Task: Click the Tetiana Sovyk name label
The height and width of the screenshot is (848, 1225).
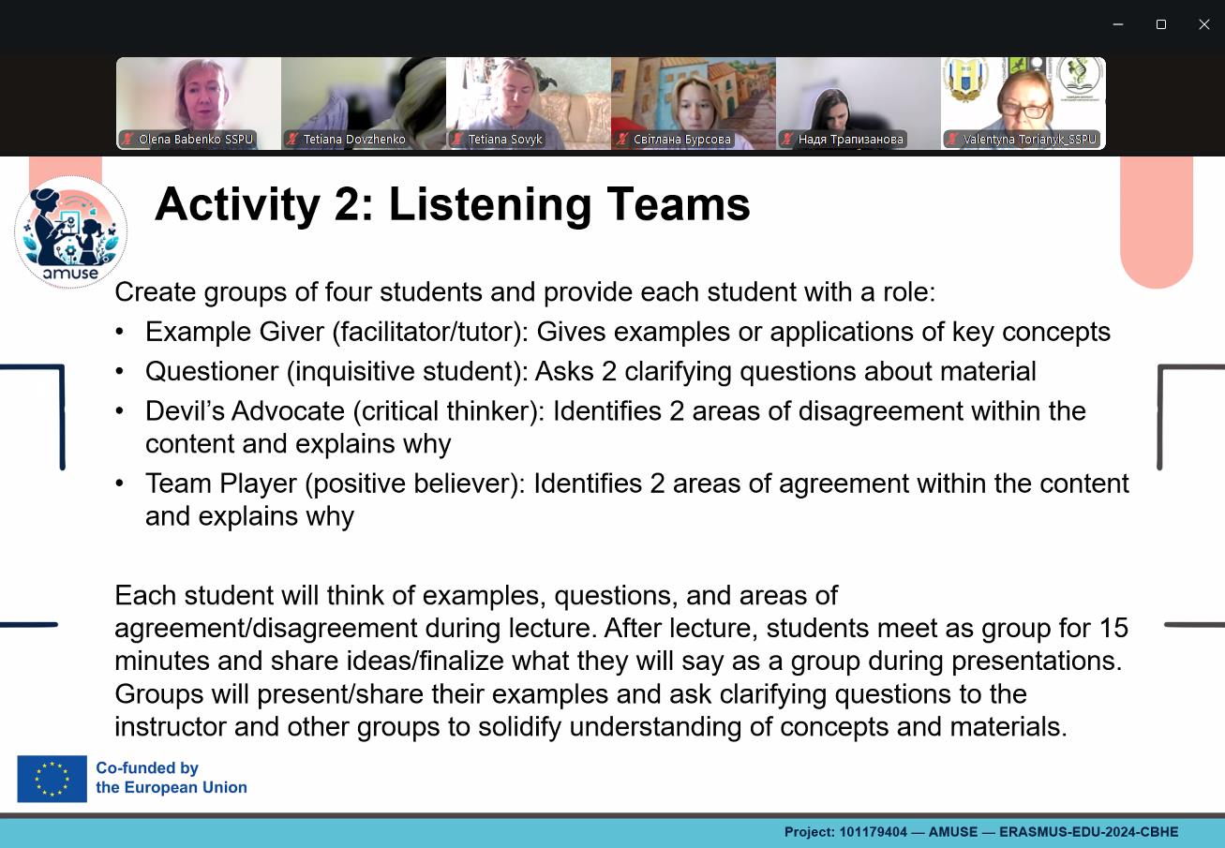Action: pyautogui.click(x=505, y=140)
